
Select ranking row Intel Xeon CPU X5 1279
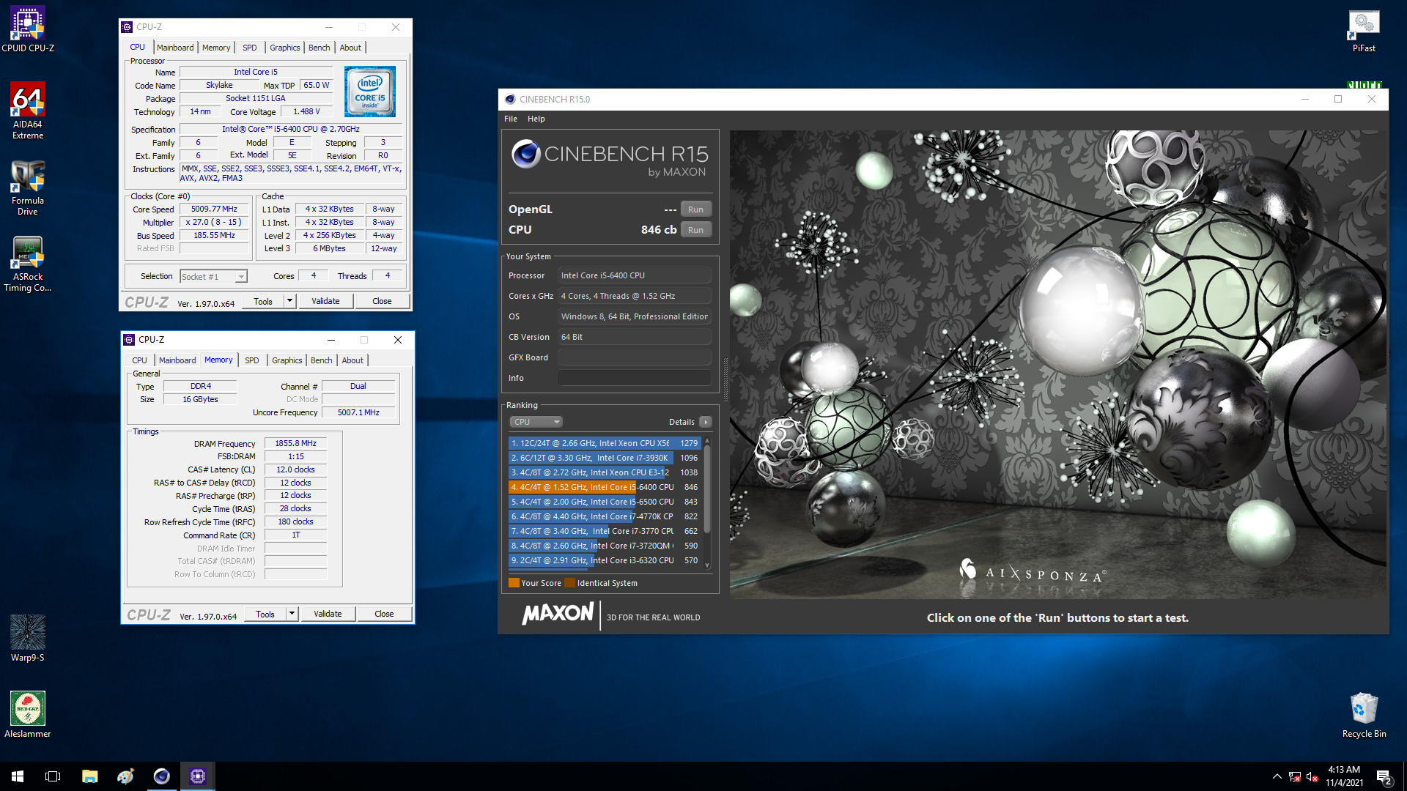pos(605,443)
